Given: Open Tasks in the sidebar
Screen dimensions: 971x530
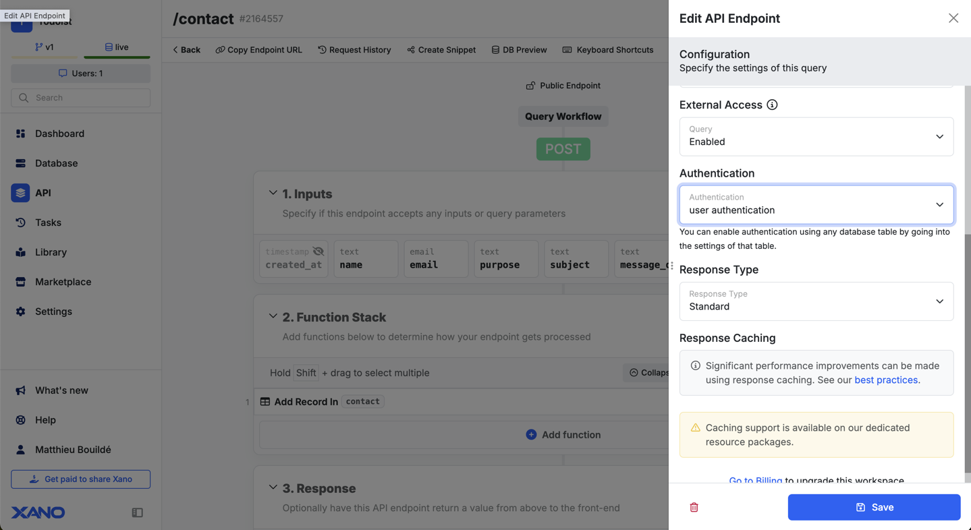Looking at the screenshot, I should click(x=48, y=223).
